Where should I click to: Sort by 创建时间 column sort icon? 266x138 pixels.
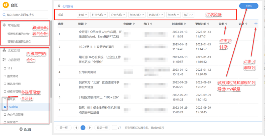click(x=185, y=24)
